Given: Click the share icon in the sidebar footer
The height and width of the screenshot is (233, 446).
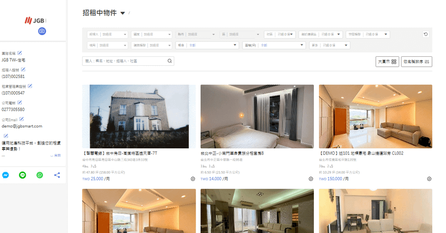Looking at the screenshot, I should [57, 175].
